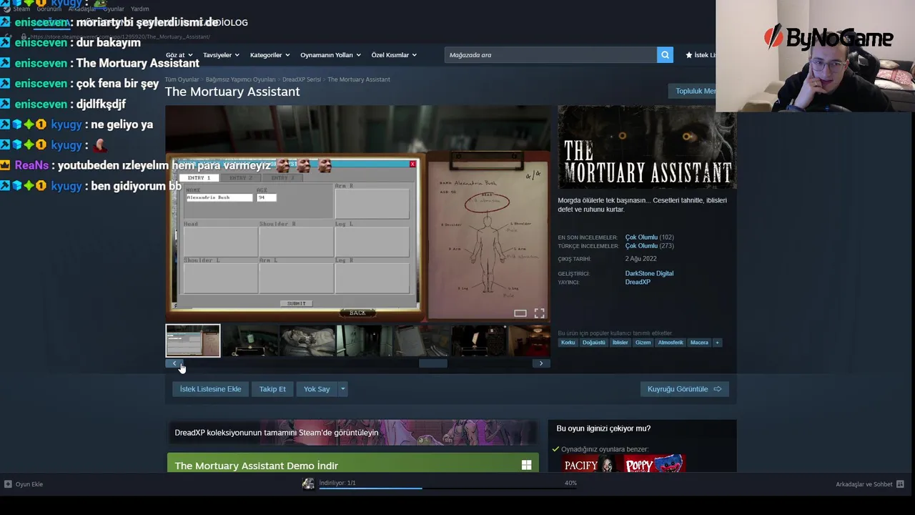Select the Gizem tag

[x=643, y=343]
